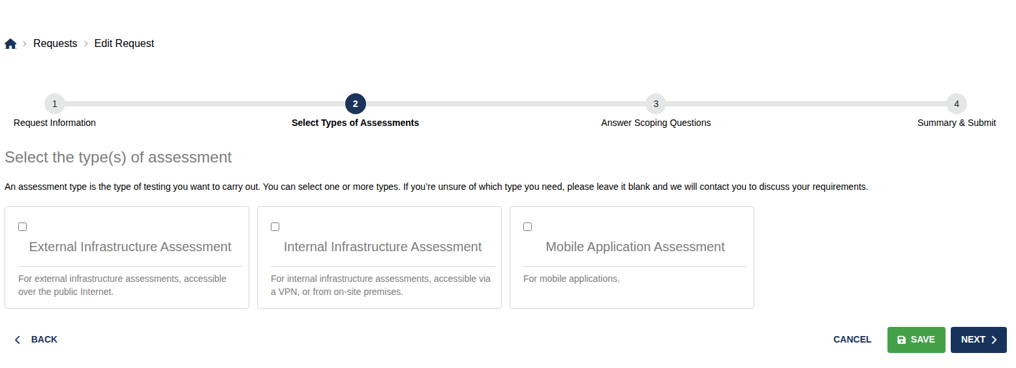Open the Requests breadcrumb link

pyautogui.click(x=55, y=44)
